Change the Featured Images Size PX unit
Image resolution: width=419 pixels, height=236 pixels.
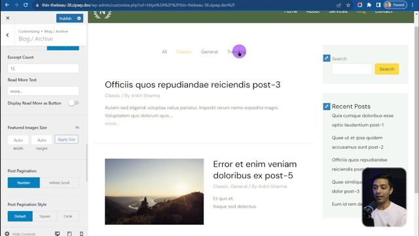pos(77,128)
